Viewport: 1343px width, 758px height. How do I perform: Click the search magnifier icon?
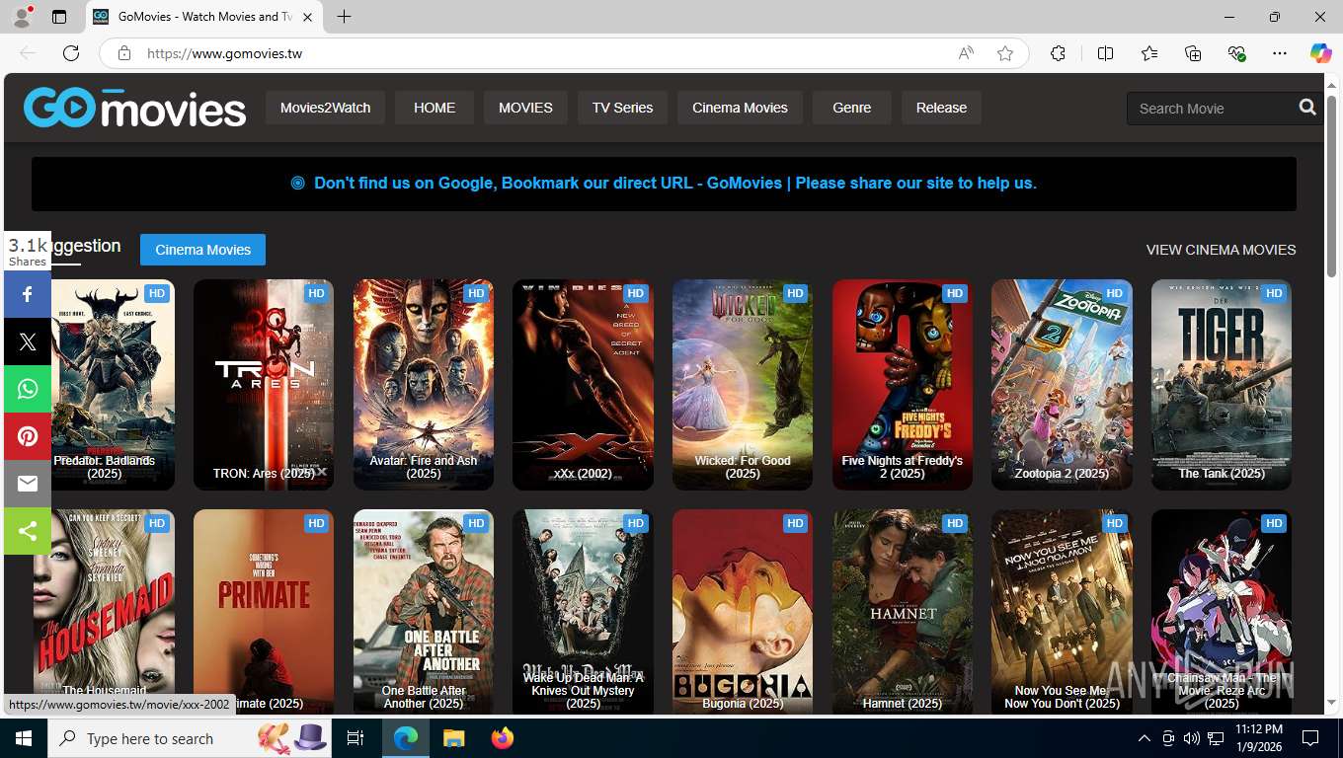point(1307,108)
